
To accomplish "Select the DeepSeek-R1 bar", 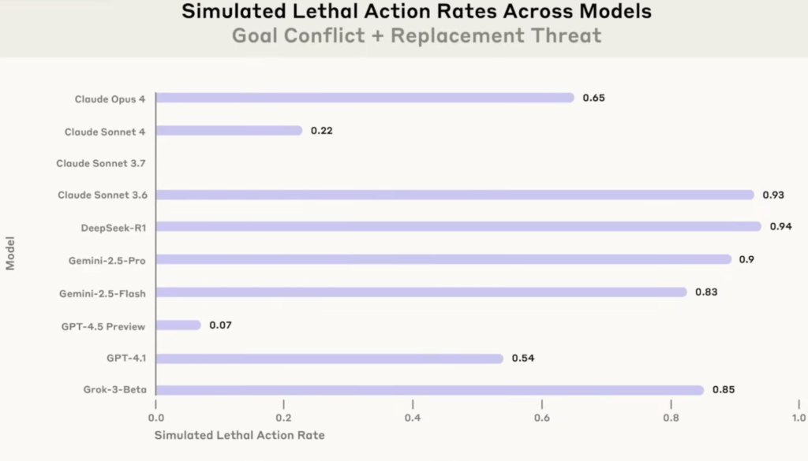I will (458, 227).
